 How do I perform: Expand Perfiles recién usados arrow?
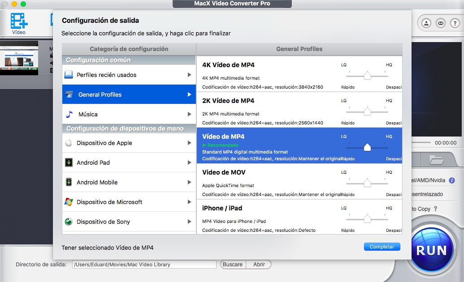(189, 75)
